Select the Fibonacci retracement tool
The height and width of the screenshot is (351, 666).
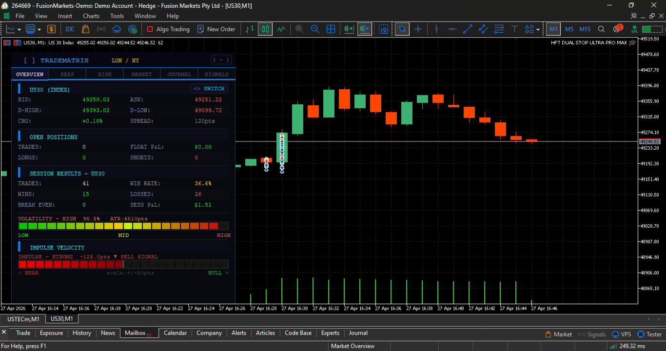[499, 29]
